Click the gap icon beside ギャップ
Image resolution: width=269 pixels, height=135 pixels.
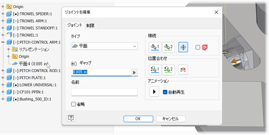pos(74,64)
